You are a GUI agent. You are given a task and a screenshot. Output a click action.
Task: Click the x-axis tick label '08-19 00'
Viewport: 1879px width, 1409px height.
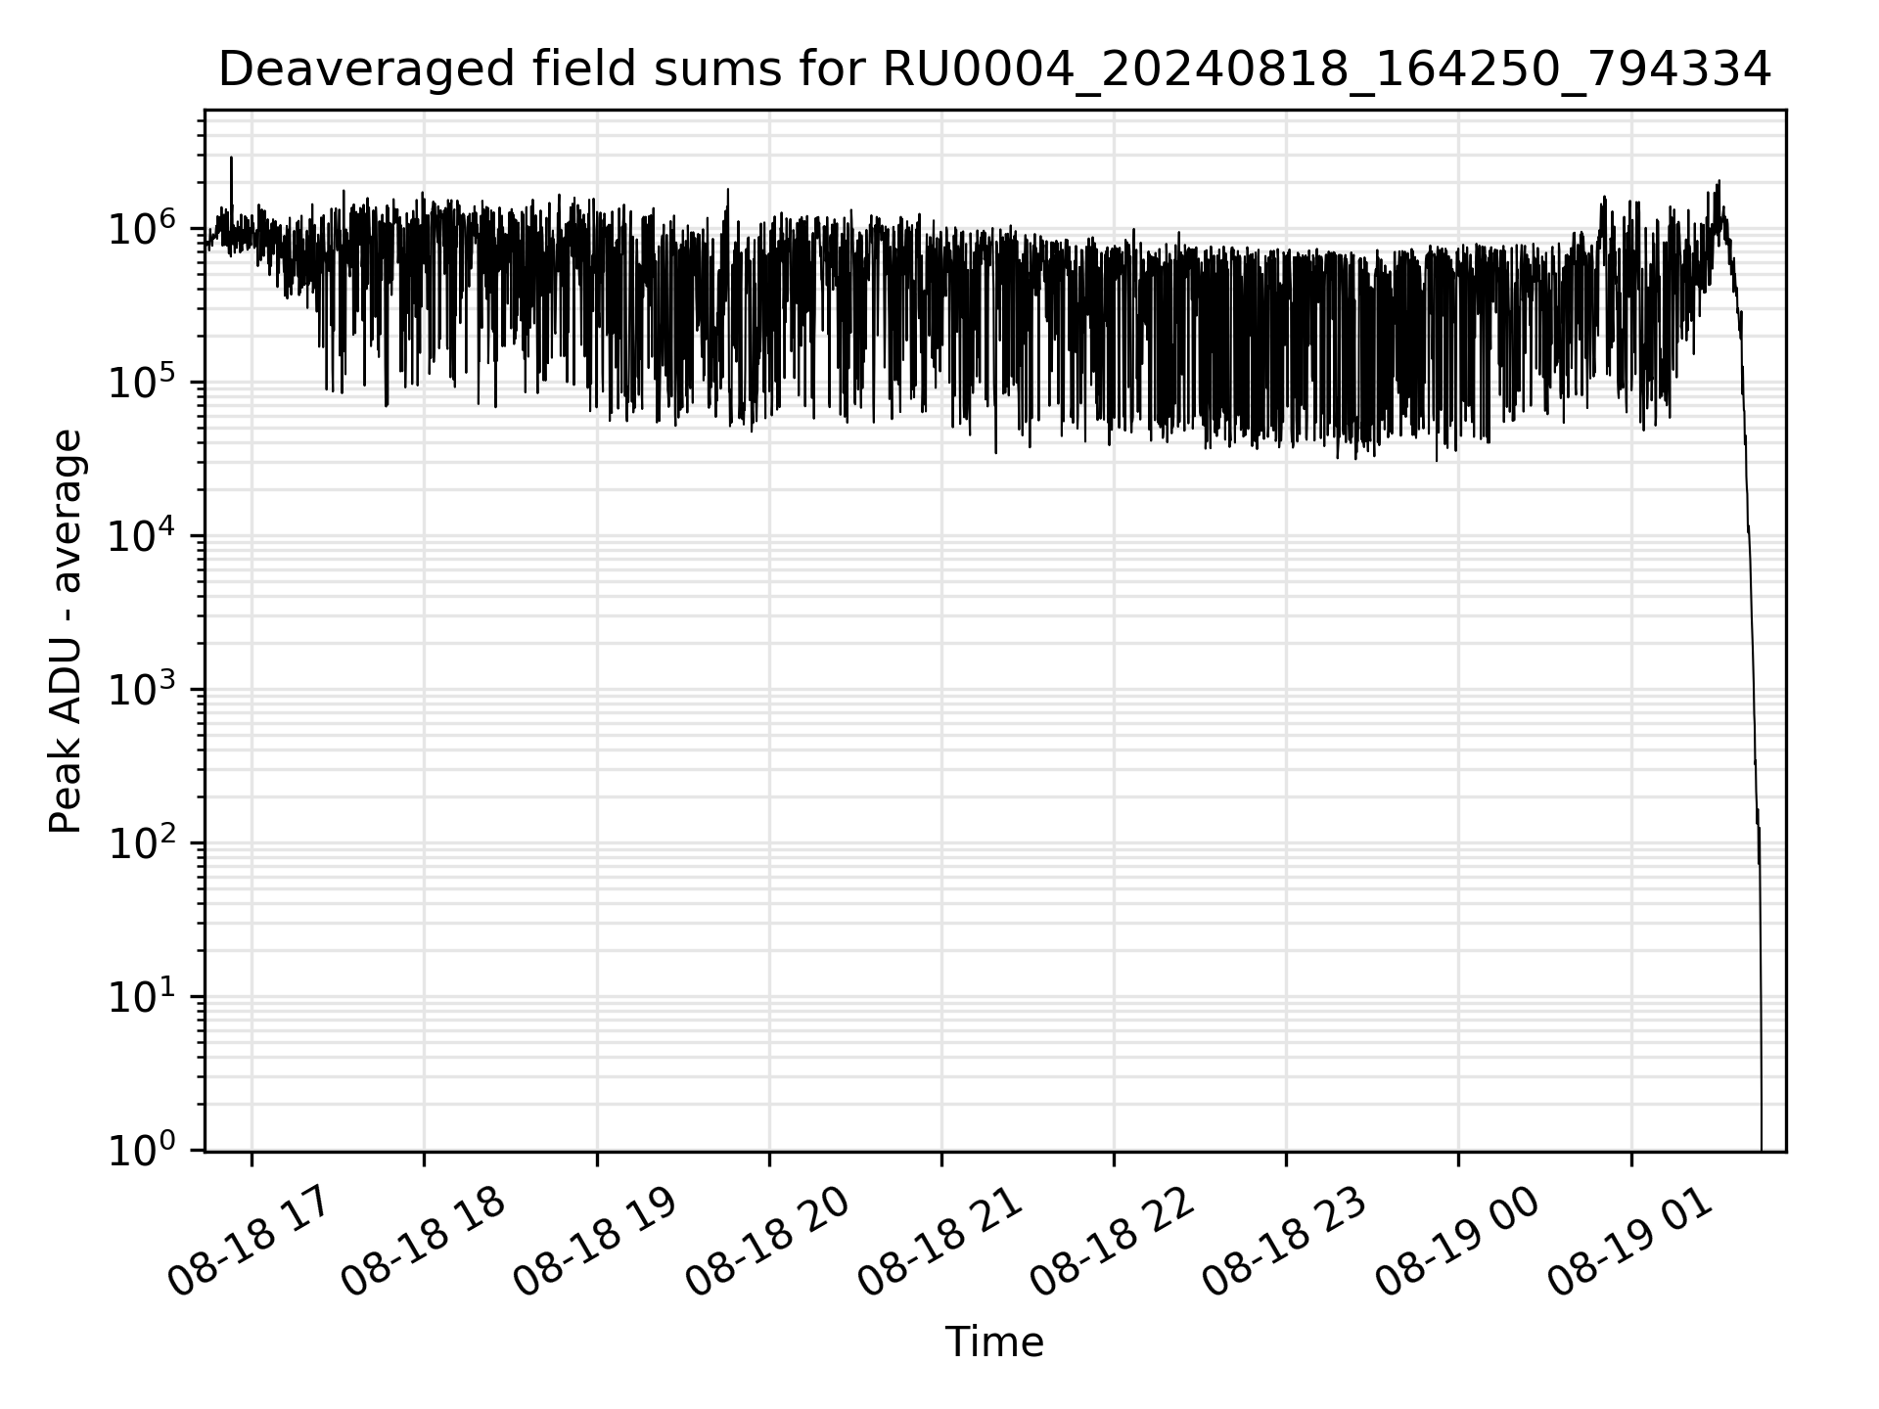pos(1456,1243)
